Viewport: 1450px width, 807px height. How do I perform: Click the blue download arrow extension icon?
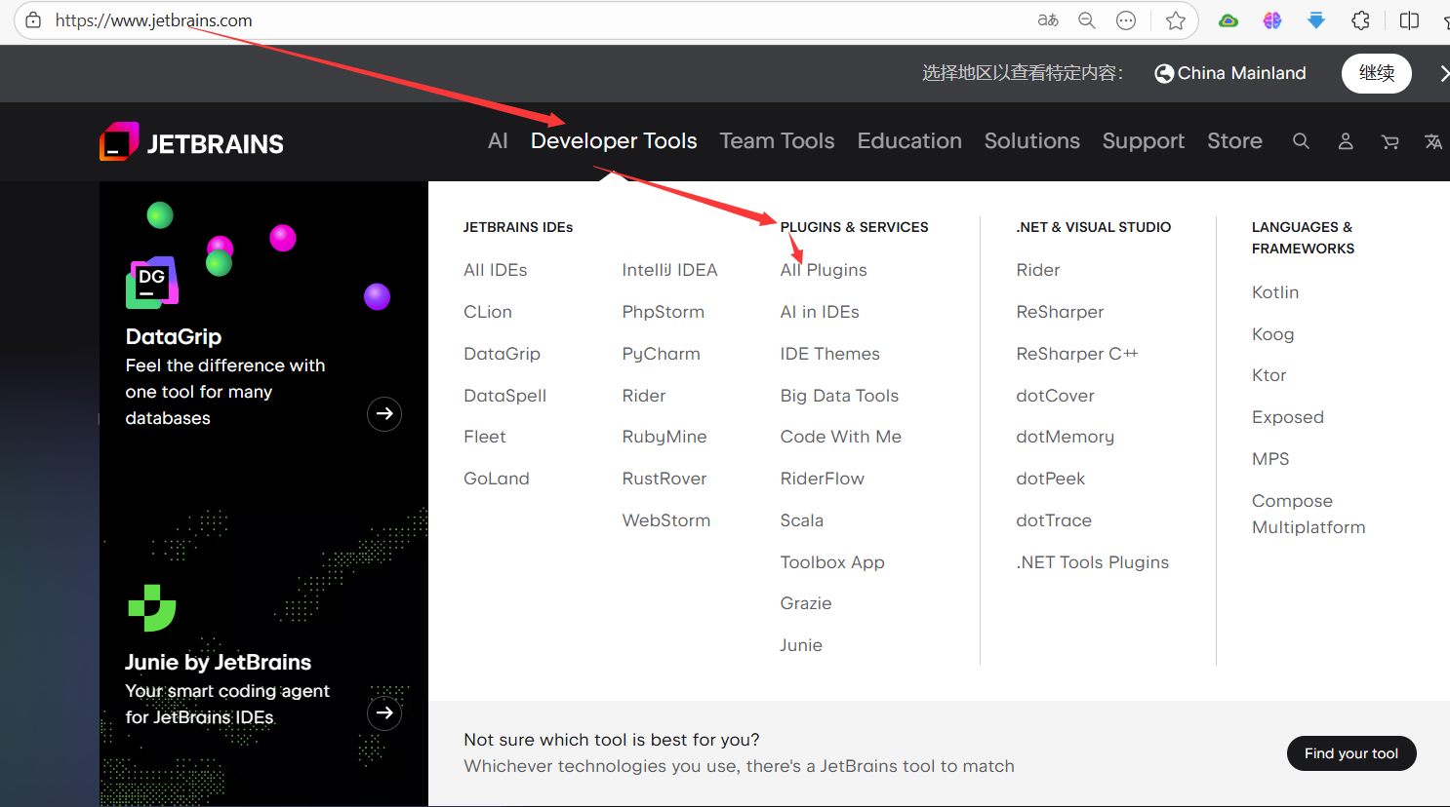tap(1316, 20)
